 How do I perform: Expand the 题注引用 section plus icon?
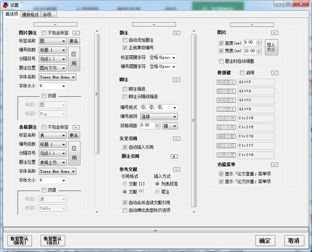click(174, 156)
